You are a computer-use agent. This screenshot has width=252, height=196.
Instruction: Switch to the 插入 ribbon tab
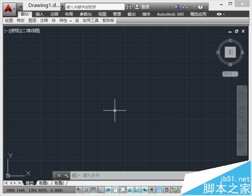pyautogui.click(x=39, y=14)
